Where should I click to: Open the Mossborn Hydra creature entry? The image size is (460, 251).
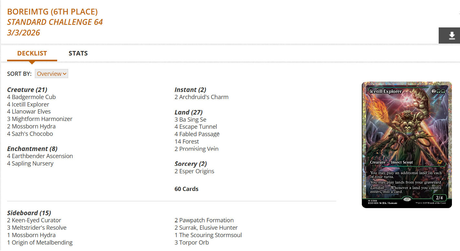(34, 126)
